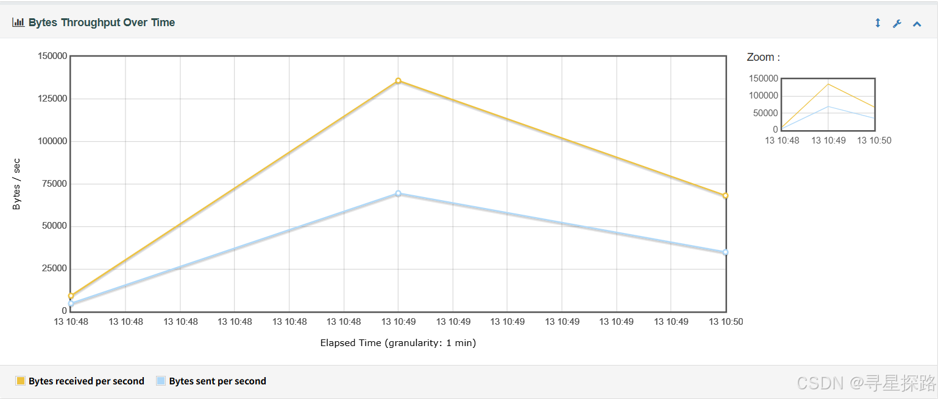Click the Bytes / sec axis label
Screen dimensions: 939x399
click(x=16, y=184)
